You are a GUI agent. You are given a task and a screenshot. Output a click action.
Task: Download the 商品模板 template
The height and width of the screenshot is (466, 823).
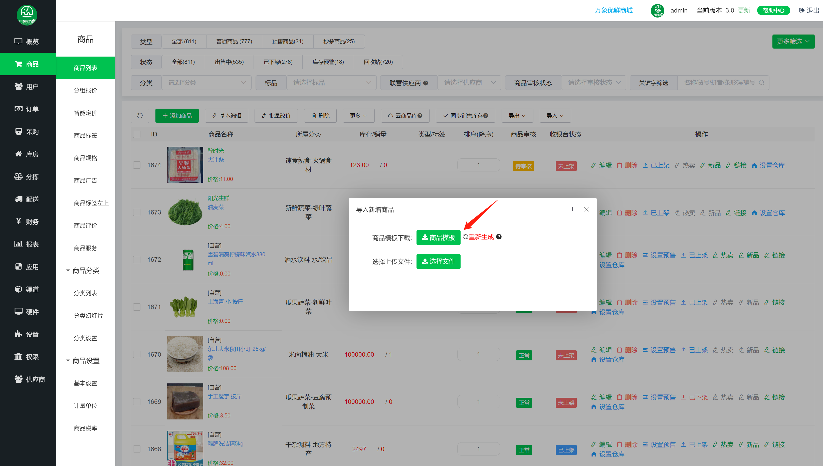(438, 238)
